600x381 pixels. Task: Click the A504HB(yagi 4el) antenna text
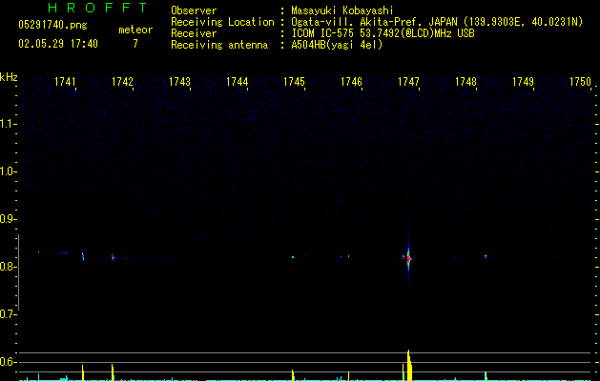[x=337, y=45]
